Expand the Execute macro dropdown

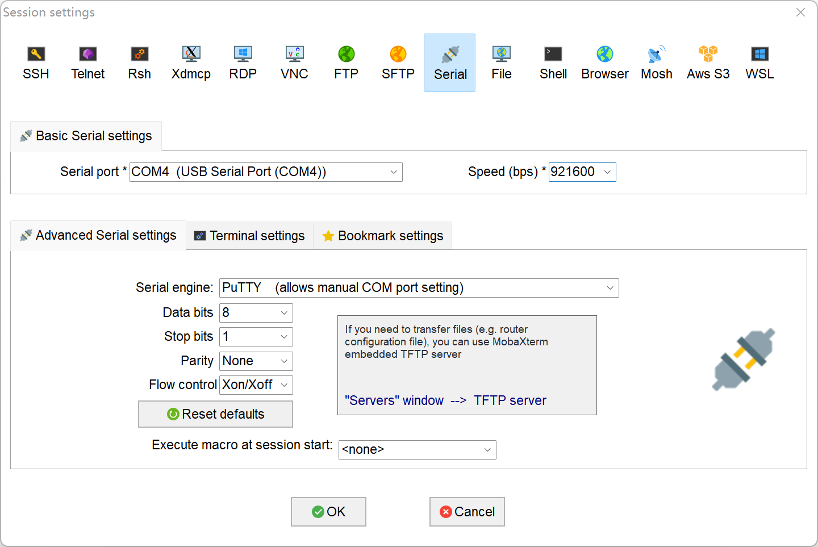click(487, 450)
